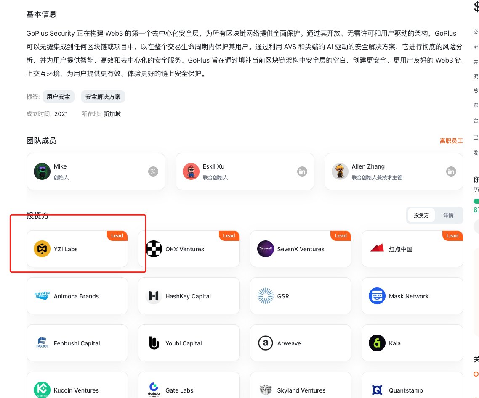
Task: Open the Skyland Ventures investor name
Action: pos(301,390)
